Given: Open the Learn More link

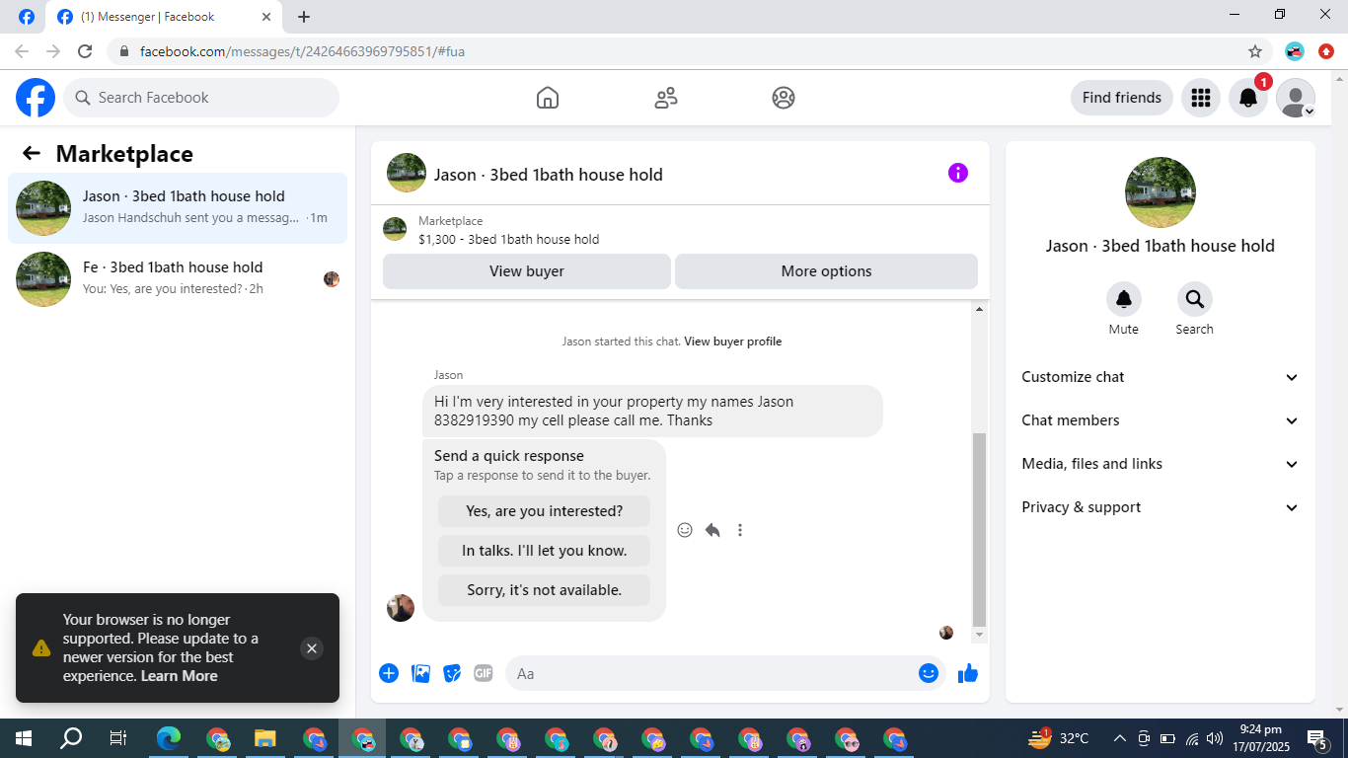Looking at the screenshot, I should (x=180, y=676).
